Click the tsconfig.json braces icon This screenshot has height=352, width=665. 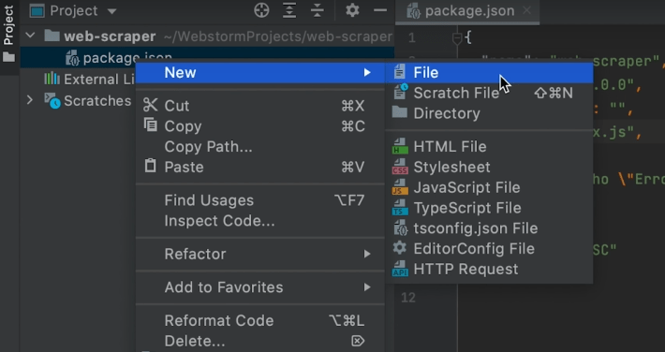tap(400, 227)
